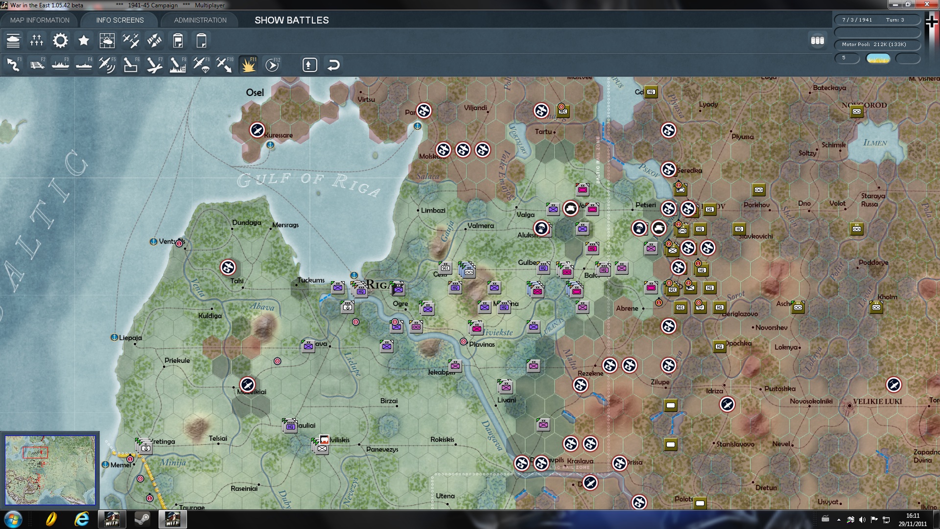Open the production gear icon

[60, 41]
